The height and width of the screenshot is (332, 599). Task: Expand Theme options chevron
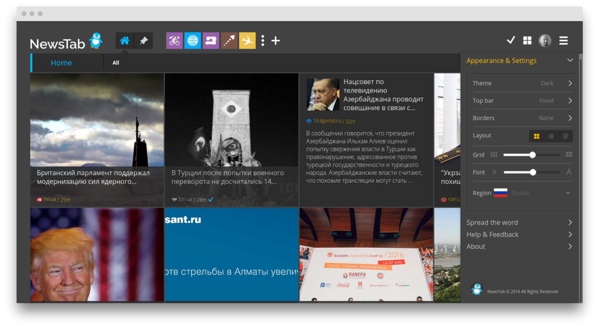570,83
